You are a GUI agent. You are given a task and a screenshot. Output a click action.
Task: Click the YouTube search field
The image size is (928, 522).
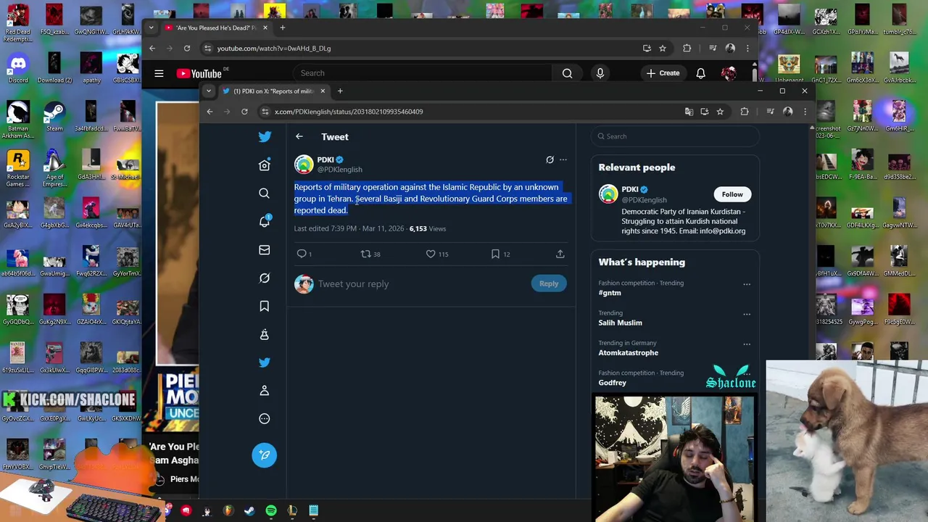pyautogui.click(x=423, y=73)
